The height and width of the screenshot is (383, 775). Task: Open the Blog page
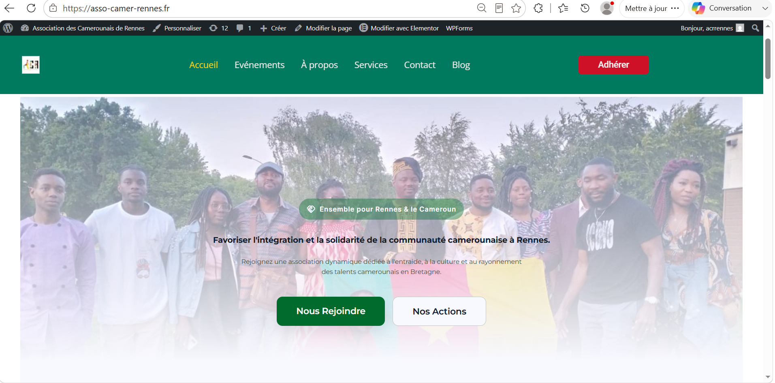click(x=461, y=65)
